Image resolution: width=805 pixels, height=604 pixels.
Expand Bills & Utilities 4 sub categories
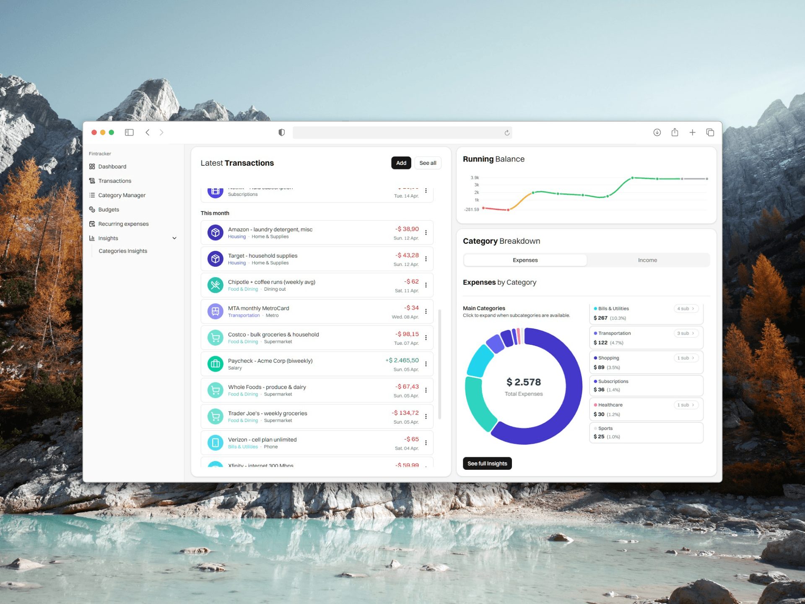point(686,308)
